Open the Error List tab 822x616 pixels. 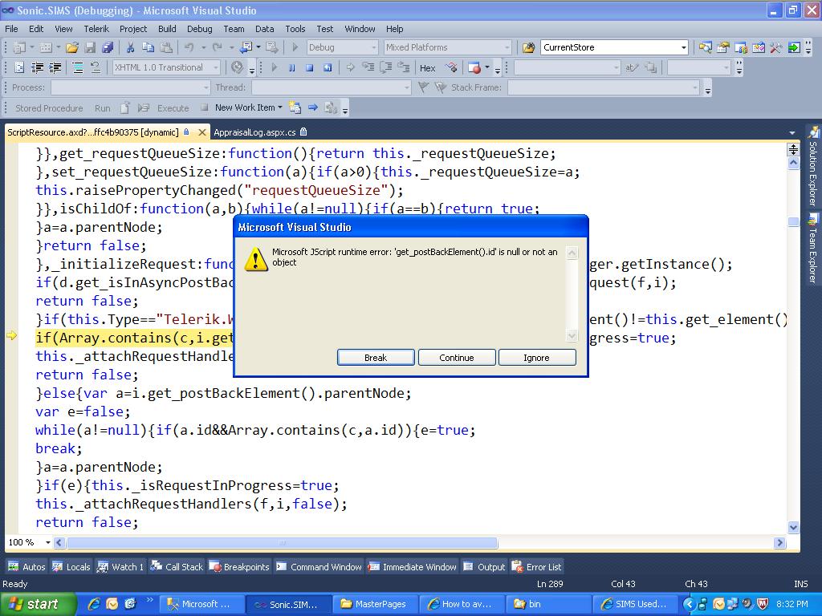pos(537,567)
